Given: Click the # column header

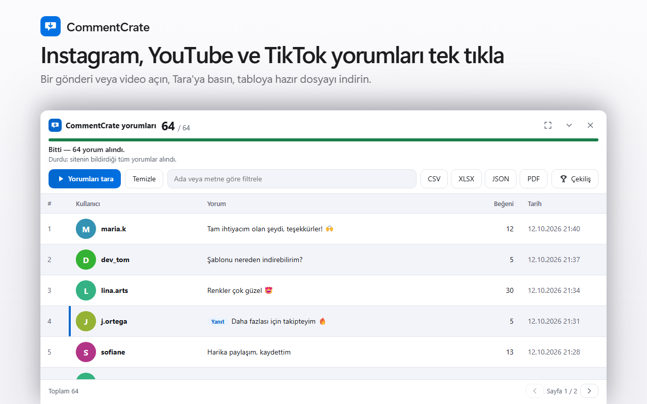Looking at the screenshot, I should tap(50, 204).
